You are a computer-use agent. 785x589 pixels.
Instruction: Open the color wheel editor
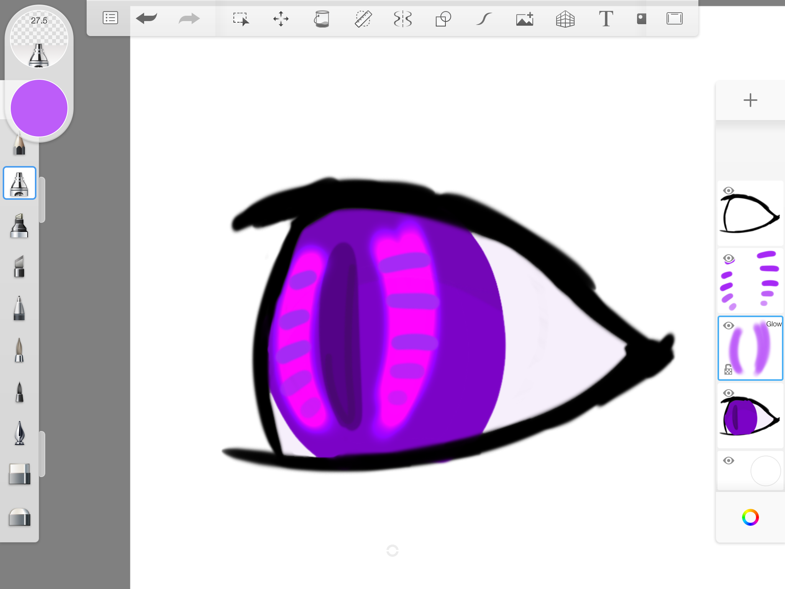tap(750, 517)
